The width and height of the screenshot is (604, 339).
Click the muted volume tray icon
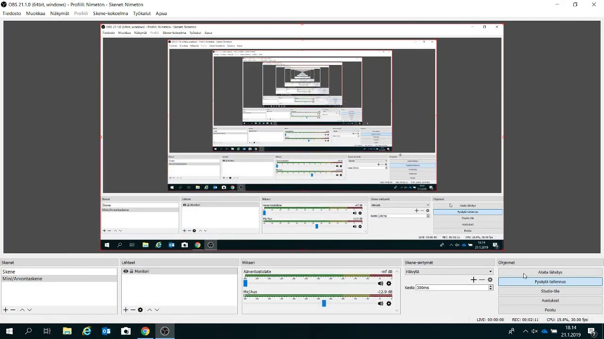coord(536,331)
